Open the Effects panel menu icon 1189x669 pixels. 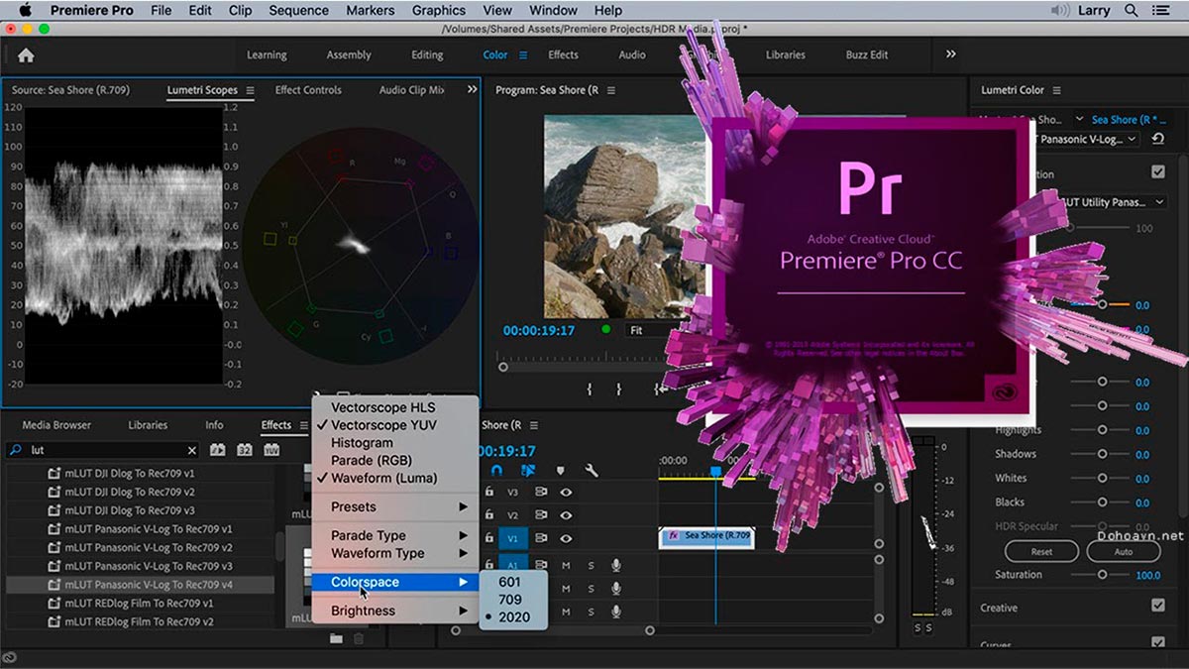click(x=304, y=425)
